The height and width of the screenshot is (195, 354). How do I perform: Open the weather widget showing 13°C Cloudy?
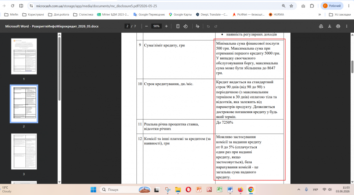point(7,189)
